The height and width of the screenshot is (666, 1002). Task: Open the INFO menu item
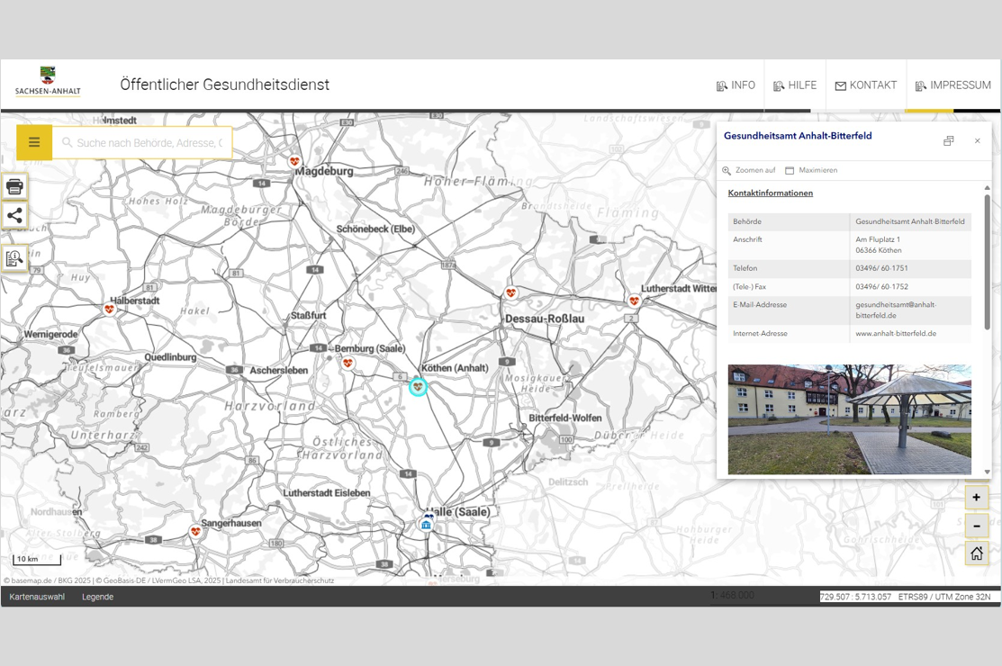(736, 85)
